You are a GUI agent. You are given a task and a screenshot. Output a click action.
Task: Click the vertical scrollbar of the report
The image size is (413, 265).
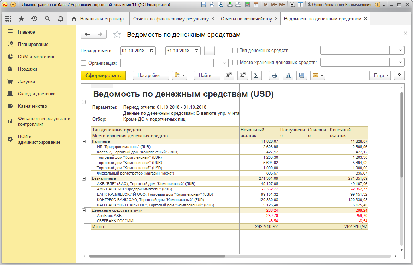tap(401, 134)
